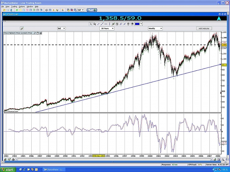Click the yellow arrow icon in main toolbar
Image resolution: width=230 pixels, height=172 pixels.
pyautogui.click(x=4, y=10)
